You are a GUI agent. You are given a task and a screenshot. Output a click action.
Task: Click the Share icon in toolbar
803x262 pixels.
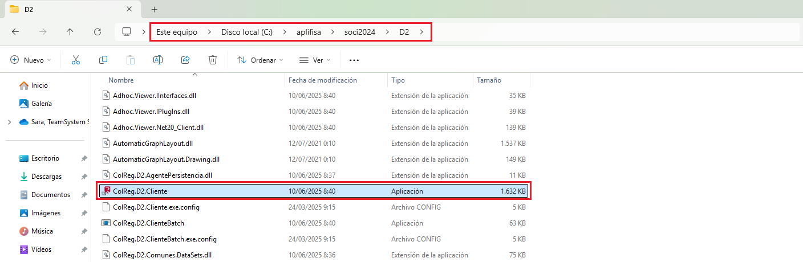click(185, 60)
